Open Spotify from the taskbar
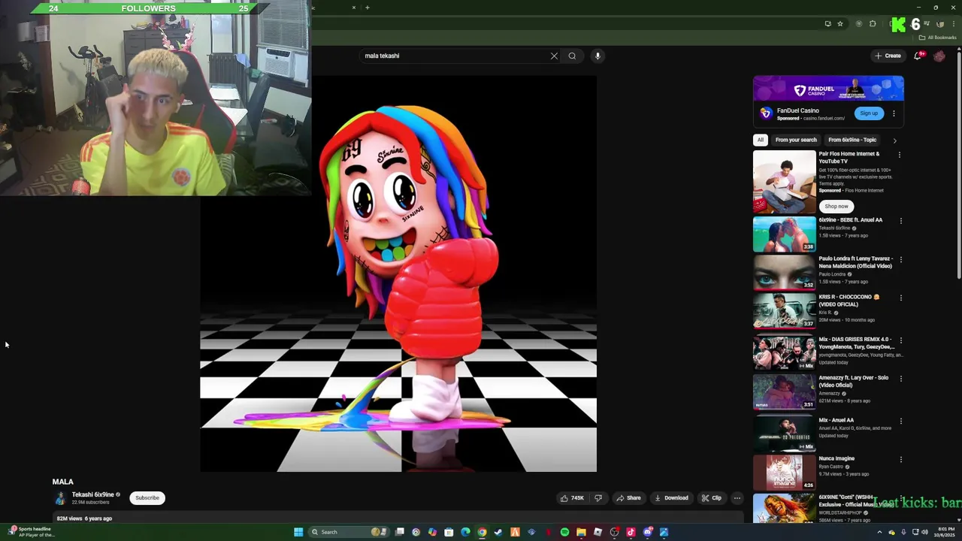The width and height of the screenshot is (962, 541). 564,532
